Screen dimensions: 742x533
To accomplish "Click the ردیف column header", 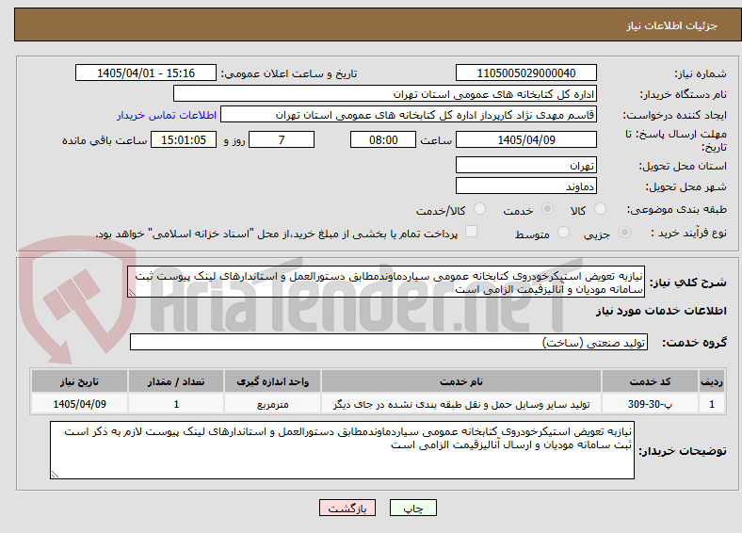I will pos(712,381).
